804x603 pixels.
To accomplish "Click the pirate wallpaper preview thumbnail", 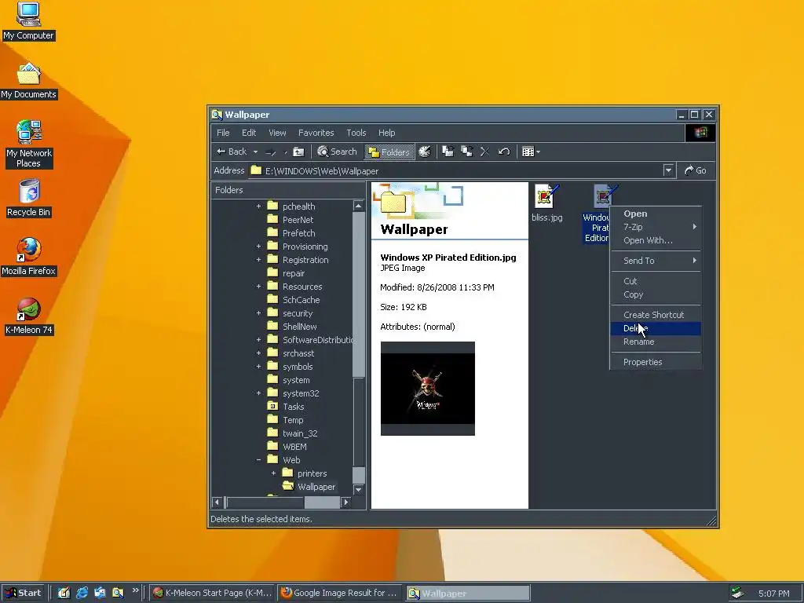I will (428, 389).
